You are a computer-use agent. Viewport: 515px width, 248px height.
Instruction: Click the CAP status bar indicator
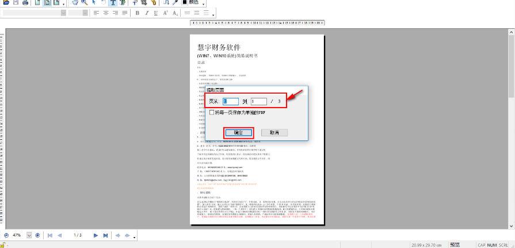pyautogui.click(x=482, y=245)
